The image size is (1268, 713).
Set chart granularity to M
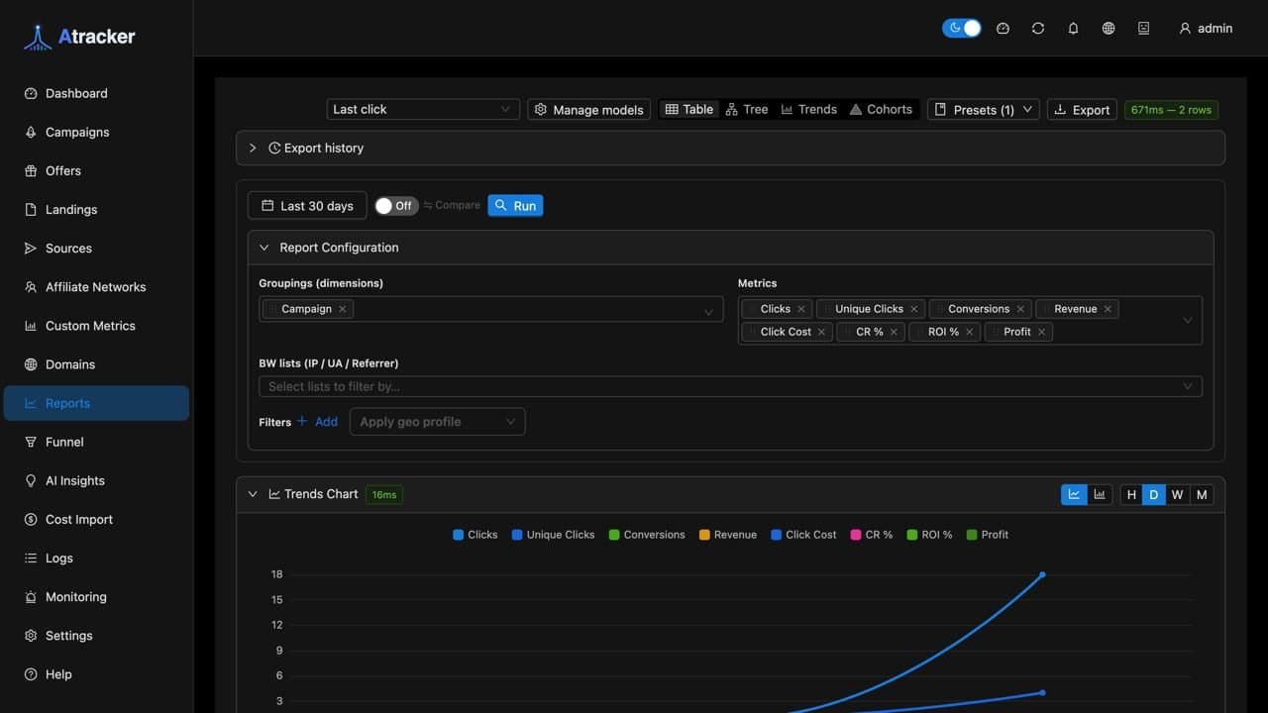point(1202,494)
